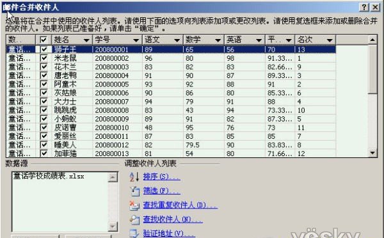Click the 数据源 column header
384x238 pixels.
click(x=21, y=40)
